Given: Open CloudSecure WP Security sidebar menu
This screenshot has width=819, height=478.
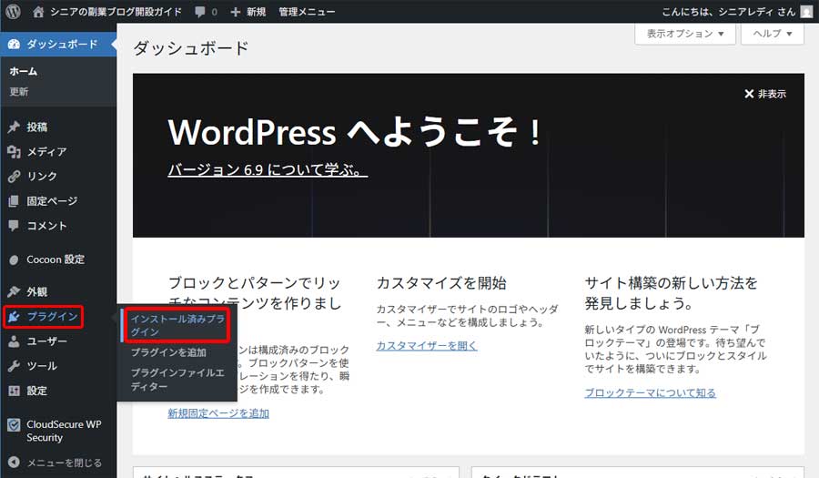Looking at the screenshot, I should tap(65, 431).
